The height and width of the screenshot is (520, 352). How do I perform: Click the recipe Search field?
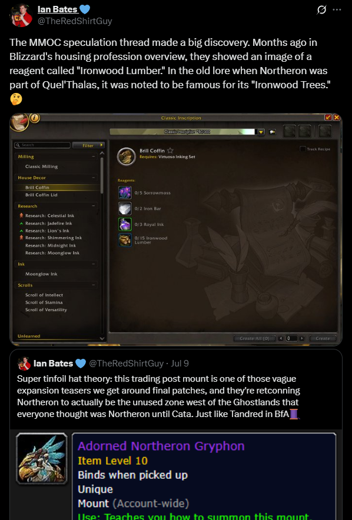(42, 145)
